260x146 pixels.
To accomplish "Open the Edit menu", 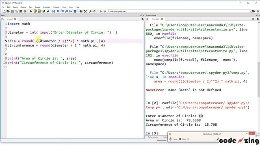I will pos(8,7).
